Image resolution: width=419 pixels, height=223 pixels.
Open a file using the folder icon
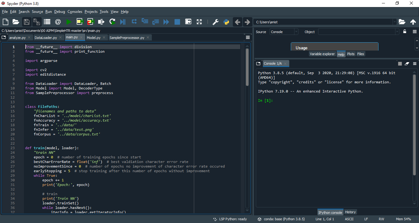point(16,22)
